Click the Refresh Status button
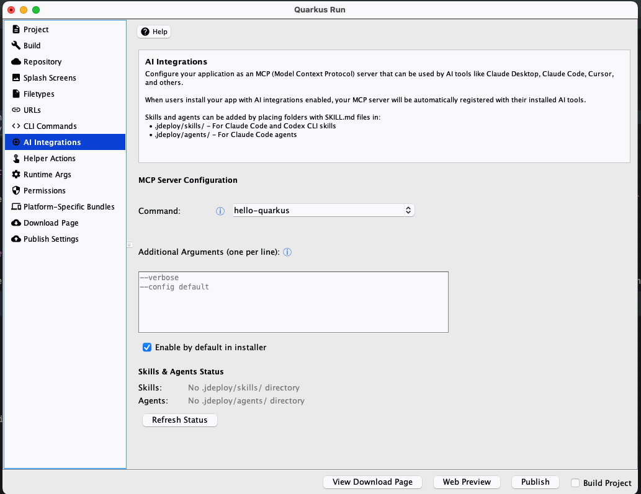This screenshot has width=641, height=494. pyautogui.click(x=180, y=420)
